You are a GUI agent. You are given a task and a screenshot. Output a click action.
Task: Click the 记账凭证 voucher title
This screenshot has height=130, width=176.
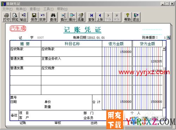(x=82, y=30)
